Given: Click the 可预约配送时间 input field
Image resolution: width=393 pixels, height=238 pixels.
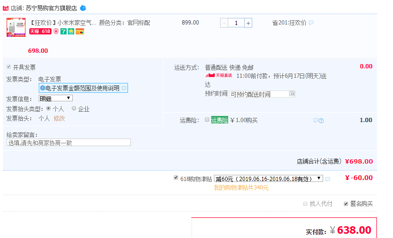Looking at the screenshot, I should coord(262,94).
